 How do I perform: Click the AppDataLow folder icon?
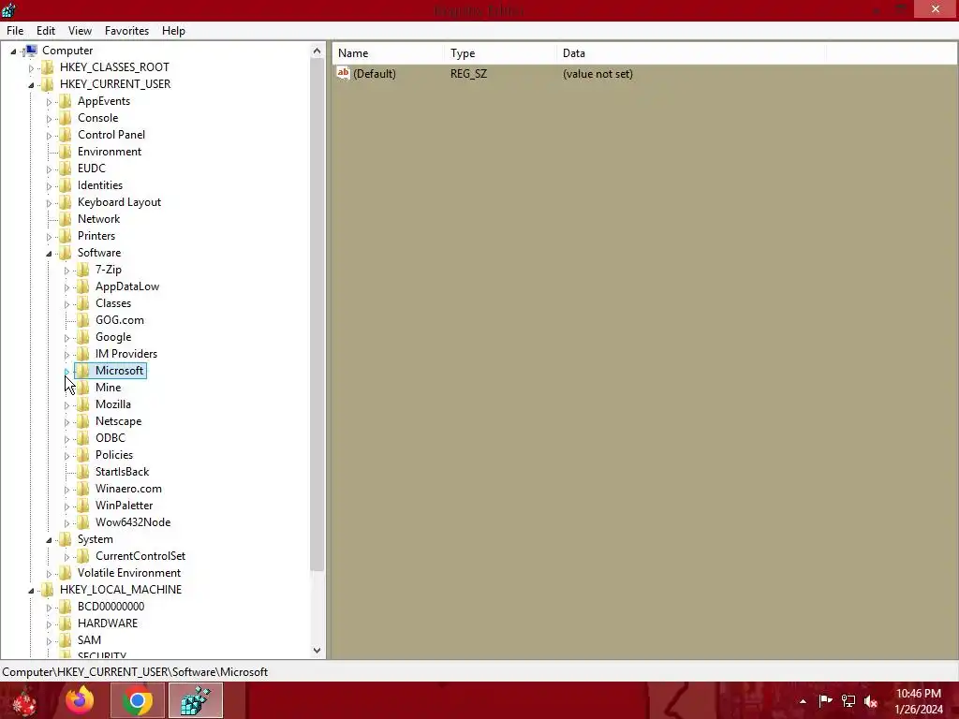[82, 286]
